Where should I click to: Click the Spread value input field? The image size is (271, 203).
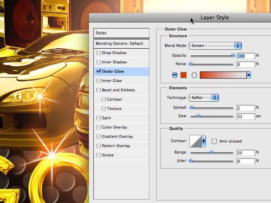coord(246,108)
